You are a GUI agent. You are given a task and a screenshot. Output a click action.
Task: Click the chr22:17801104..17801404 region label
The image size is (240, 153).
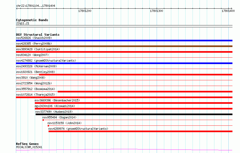tap(36, 6)
